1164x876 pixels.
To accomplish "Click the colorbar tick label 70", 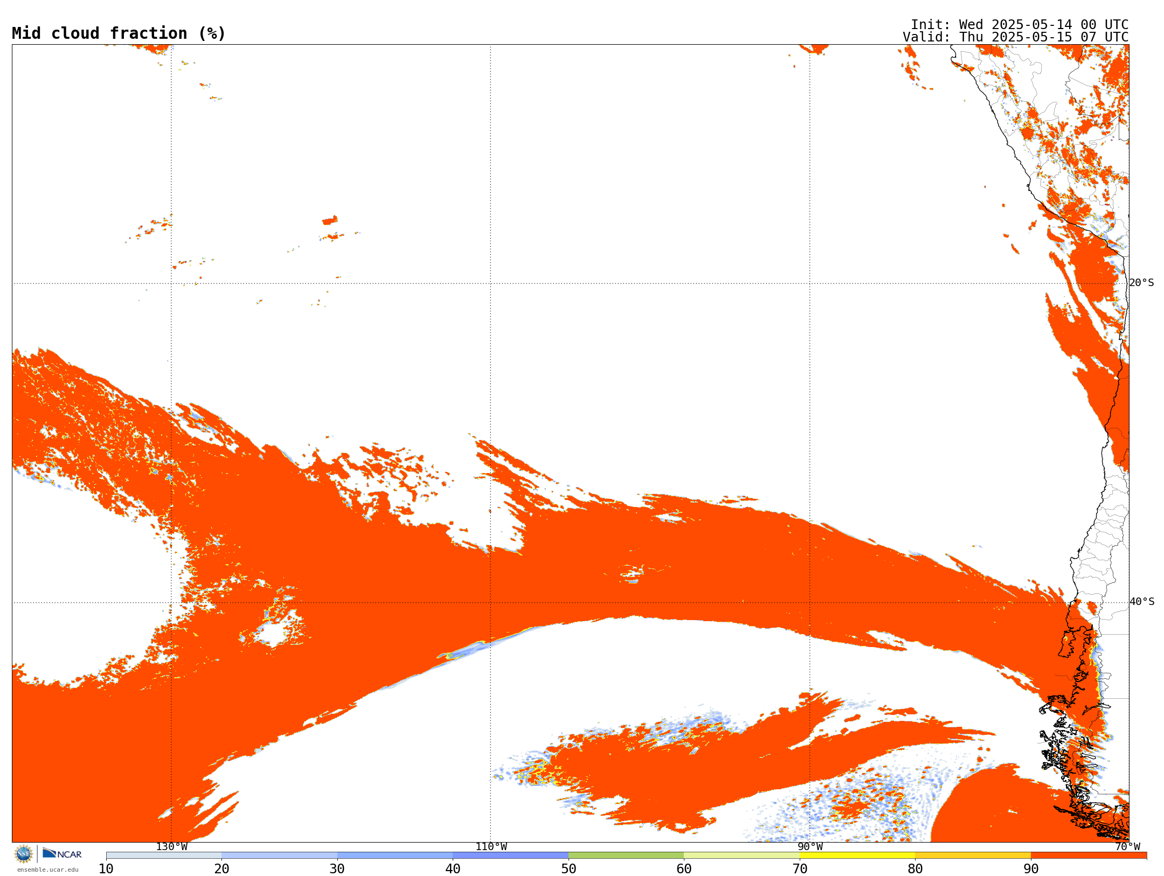I will click(800, 869).
